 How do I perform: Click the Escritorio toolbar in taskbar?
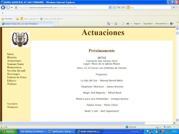[135, 132]
